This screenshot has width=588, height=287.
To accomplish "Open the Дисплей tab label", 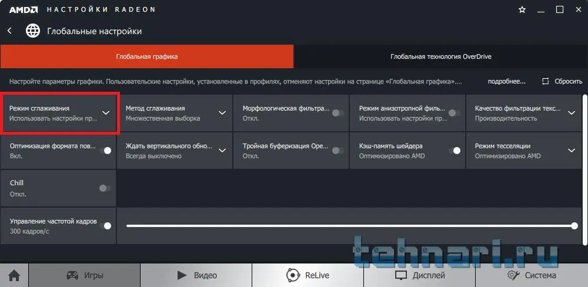I will click(x=429, y=275).
